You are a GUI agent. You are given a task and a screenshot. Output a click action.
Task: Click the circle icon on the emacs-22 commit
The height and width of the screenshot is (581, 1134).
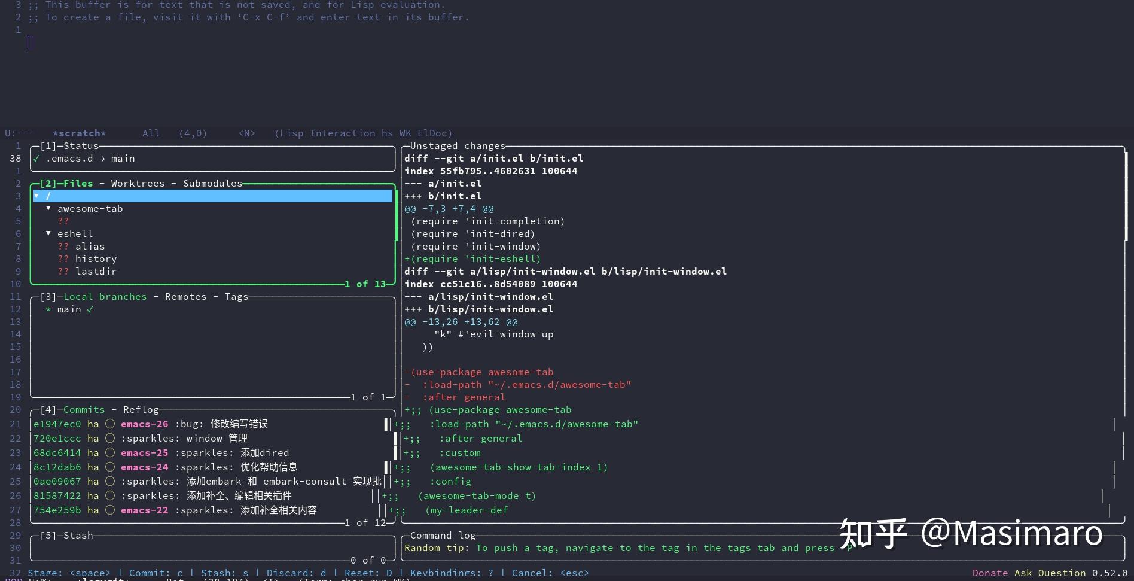pos(109,510)
